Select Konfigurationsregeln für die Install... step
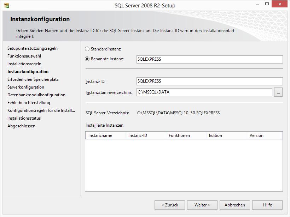290x217 pixels. pos(41,110)
